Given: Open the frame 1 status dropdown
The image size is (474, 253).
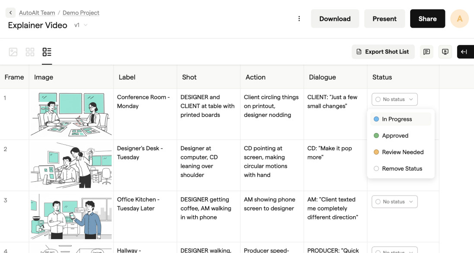Looking at the screenshot, I should click(394, 99).
